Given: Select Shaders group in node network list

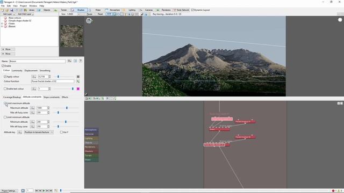Looking at the screenshot, I should point(91,151).
